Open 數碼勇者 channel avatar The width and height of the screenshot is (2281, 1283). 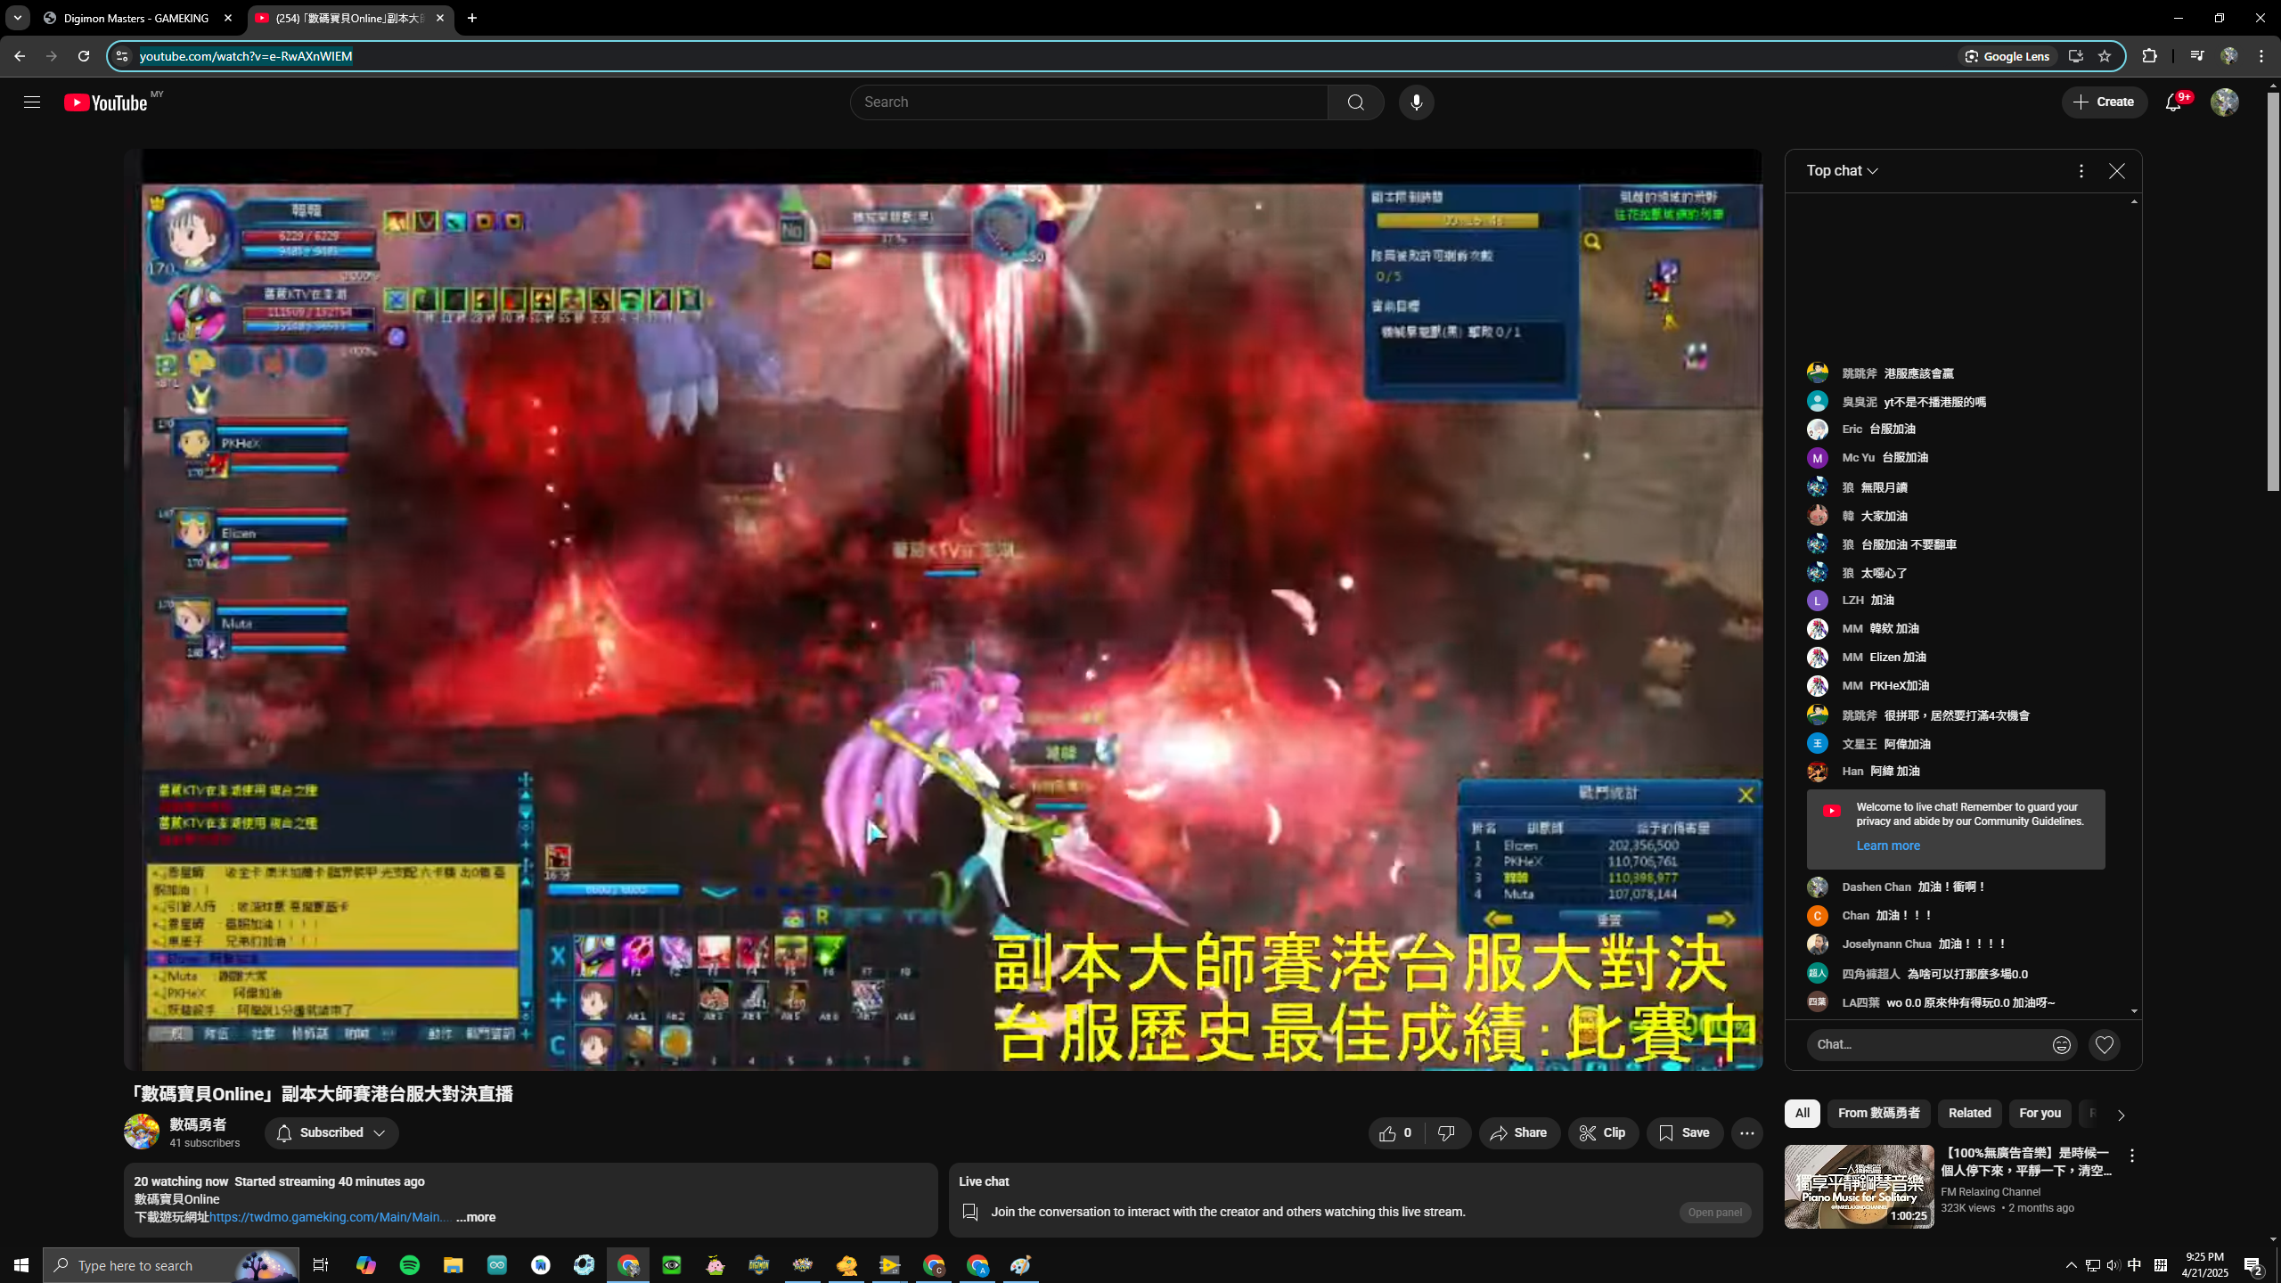tap(142, 1132)
